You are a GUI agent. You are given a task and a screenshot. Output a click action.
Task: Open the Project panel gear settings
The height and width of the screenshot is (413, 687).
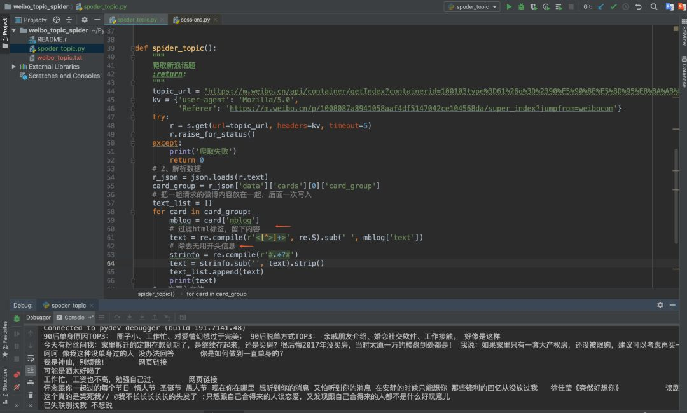[x=85, y=20]
